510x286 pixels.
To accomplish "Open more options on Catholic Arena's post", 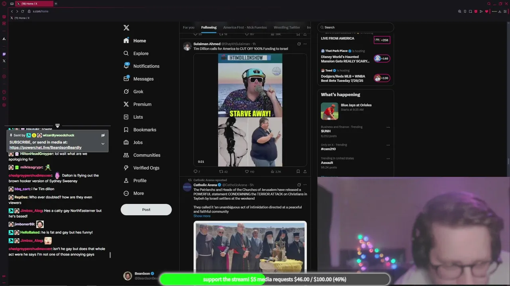I will pyautogui.click(x=305, y=185).
